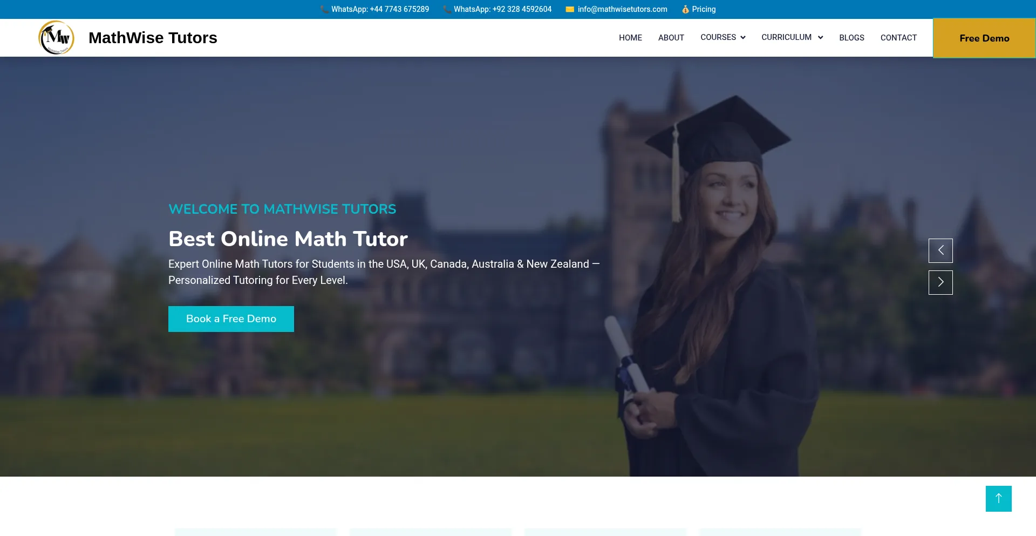
Task: Open the CONTACT page
Action: (898, 38)
